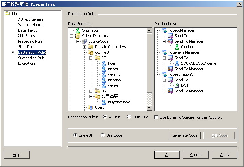Collapse the ToGeneralManager destination node

pyautogui.click(x=157, y=53)
